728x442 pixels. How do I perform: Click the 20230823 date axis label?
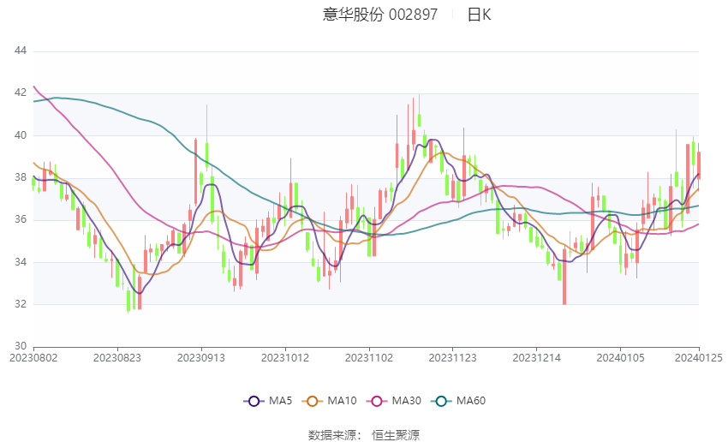[x=117, y=358]
